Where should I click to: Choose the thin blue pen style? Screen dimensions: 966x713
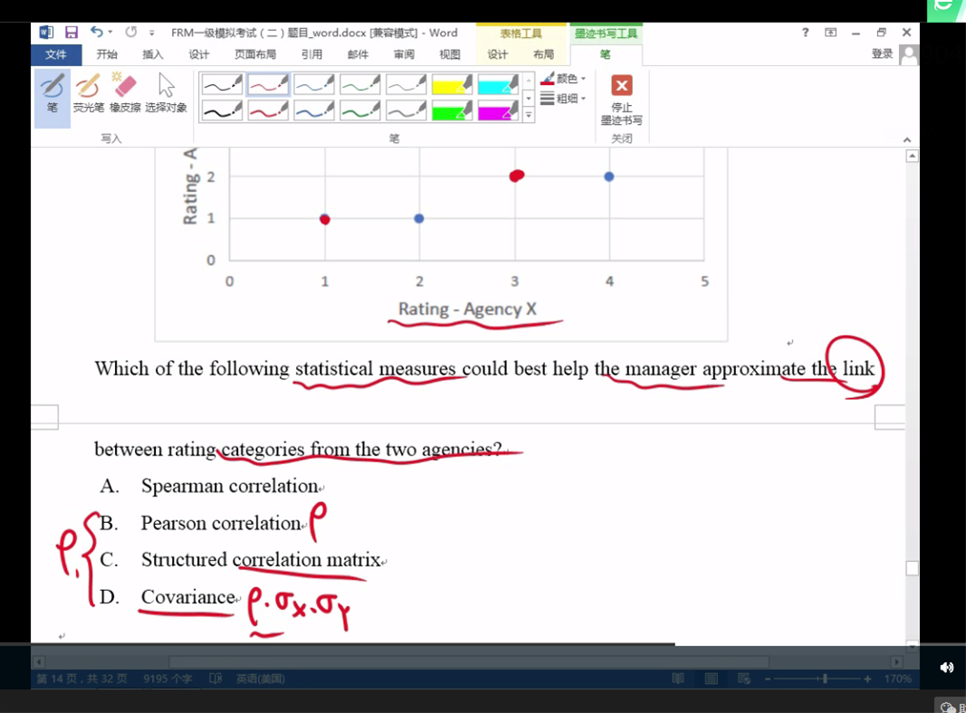pos(314,84)
